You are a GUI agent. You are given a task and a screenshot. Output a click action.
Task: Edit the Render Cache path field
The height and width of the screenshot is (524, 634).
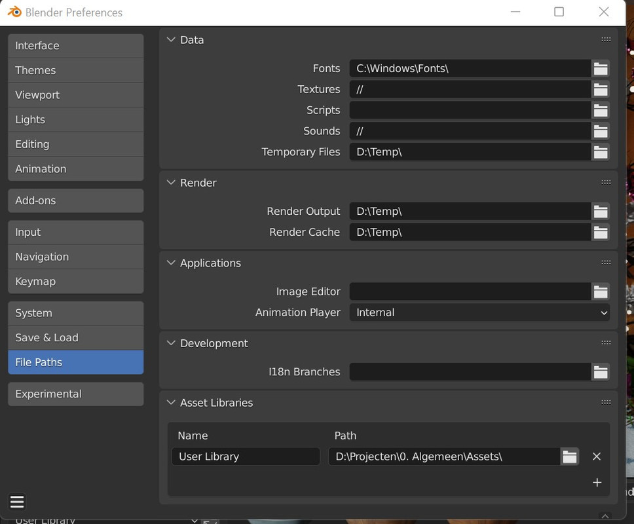[470, 232]
